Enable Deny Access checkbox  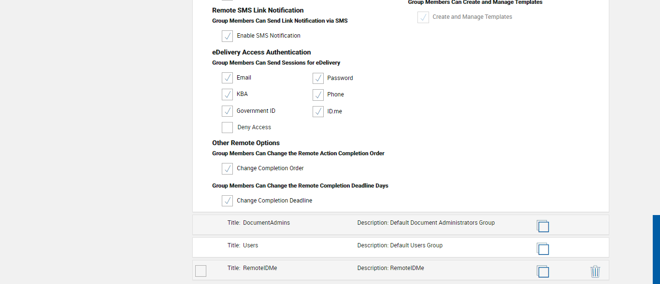coord(227,127)
